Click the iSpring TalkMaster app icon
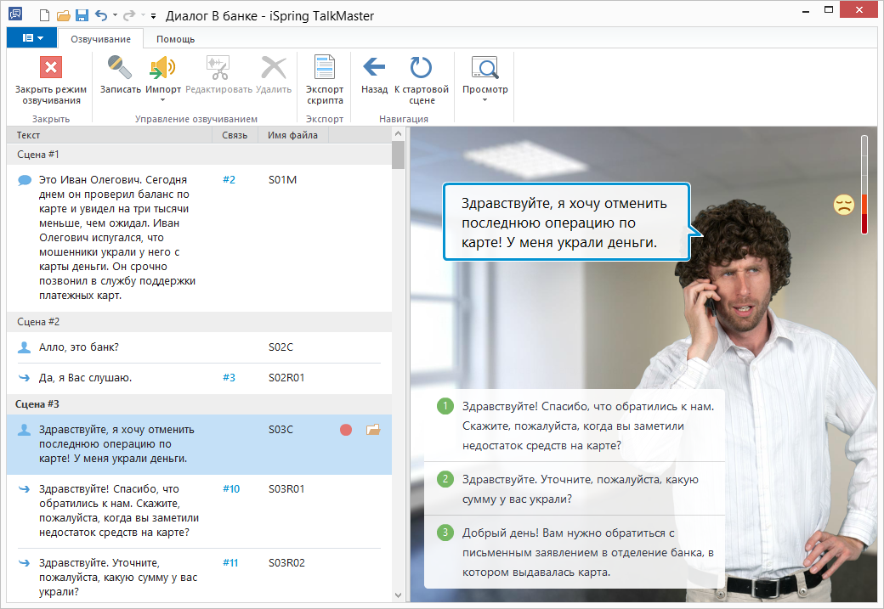884x609 pixels. (16, 14)
